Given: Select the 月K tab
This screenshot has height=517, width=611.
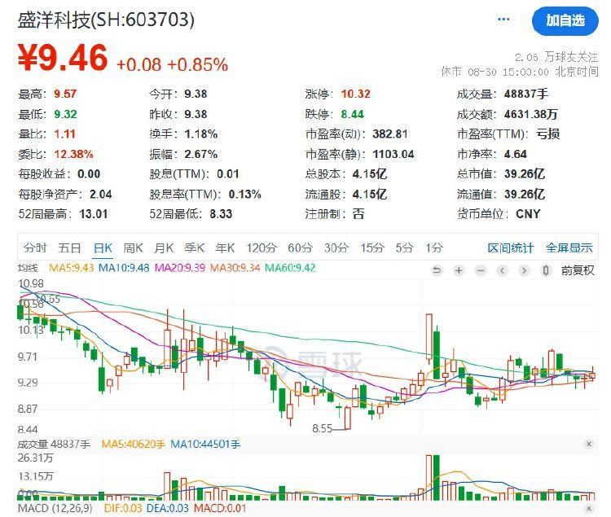Looking at the screenshot, I should (x=164, y=248).
